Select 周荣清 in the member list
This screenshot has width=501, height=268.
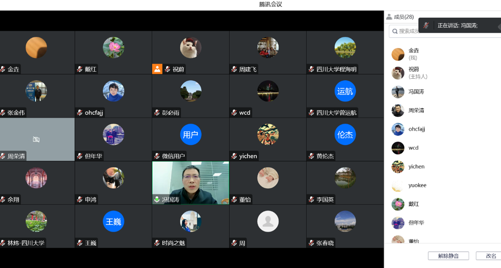pos(416,111)
